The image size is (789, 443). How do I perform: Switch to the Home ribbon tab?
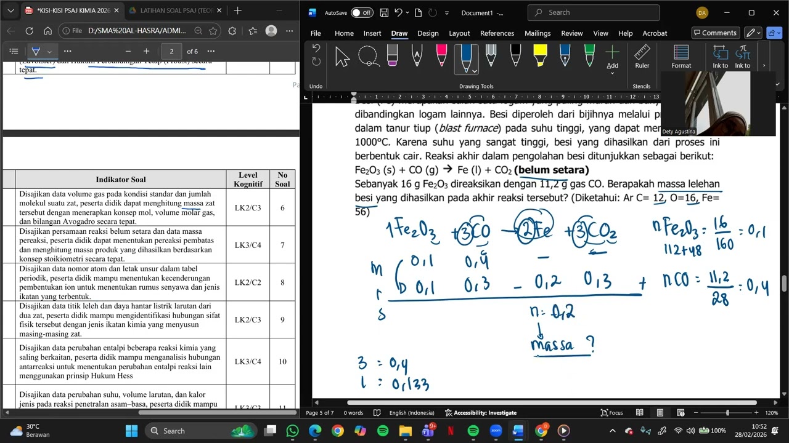click(344, 33)
